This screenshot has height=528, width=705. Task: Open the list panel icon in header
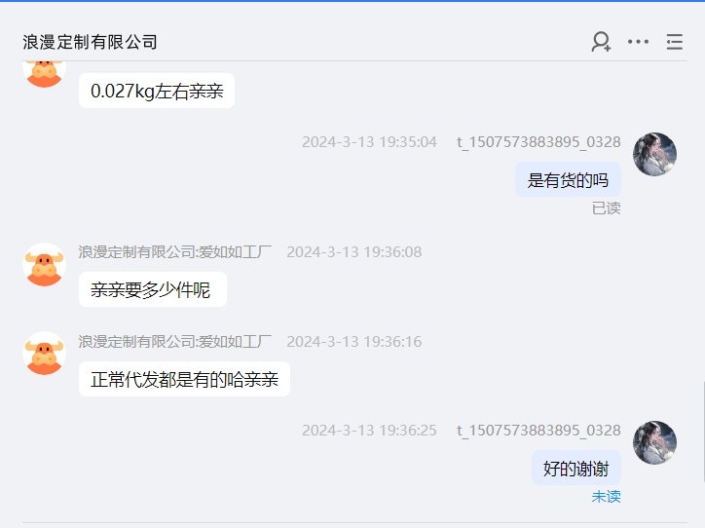coord(675,42)
